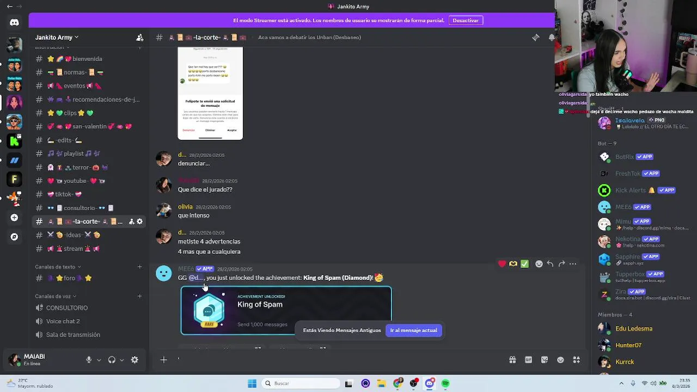Open the Kick green K server

coord(14,141)
